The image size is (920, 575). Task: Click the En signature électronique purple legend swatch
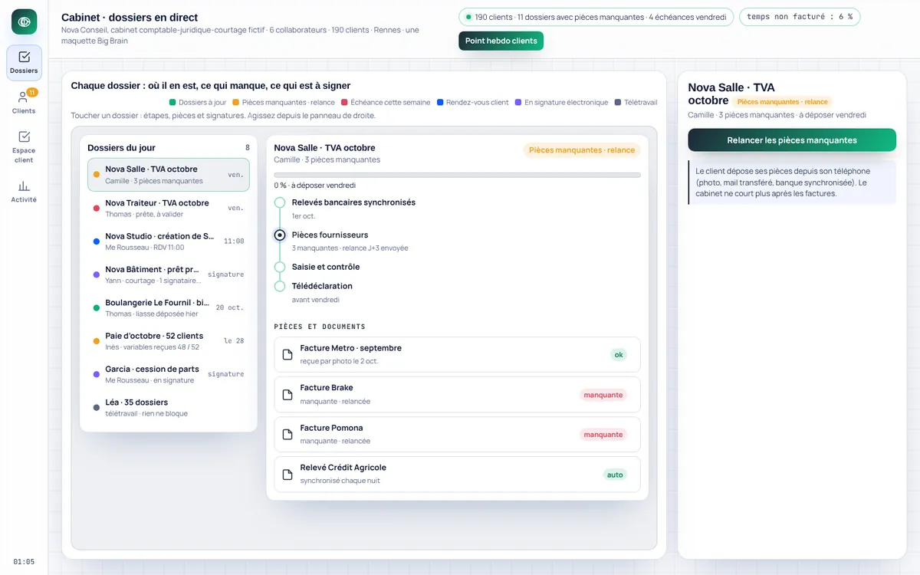click(x=518, y=102)
